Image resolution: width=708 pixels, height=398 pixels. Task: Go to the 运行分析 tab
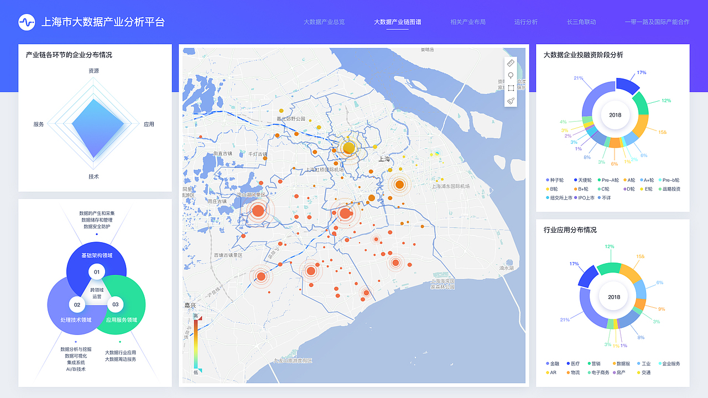click(x=526, y=22)
